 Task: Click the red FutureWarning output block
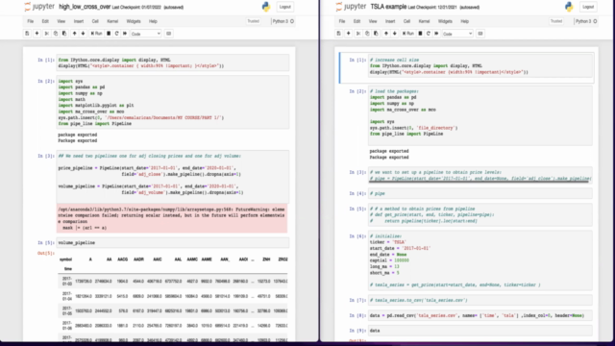(172, 218)
